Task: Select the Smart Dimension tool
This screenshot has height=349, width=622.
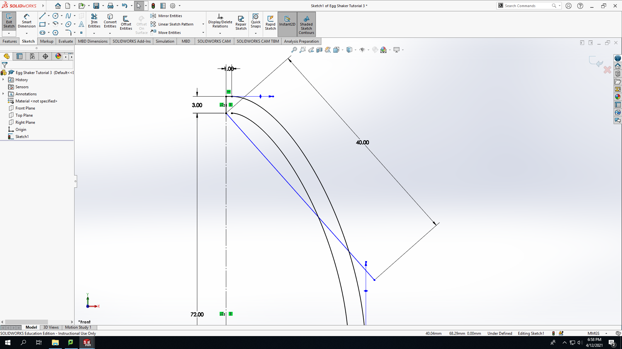Action: 27,21
